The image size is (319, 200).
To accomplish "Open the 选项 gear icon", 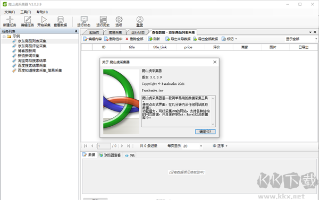I will coord(119,21).
